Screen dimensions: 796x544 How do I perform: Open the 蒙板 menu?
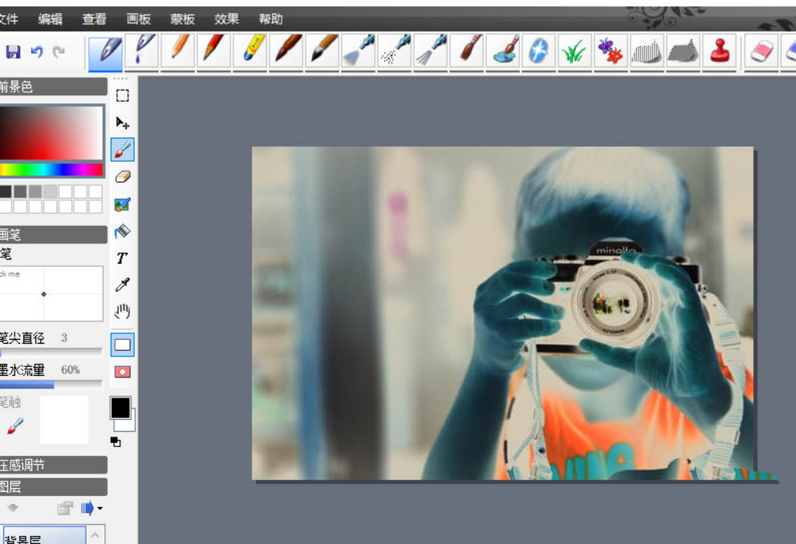click(182, 18)
